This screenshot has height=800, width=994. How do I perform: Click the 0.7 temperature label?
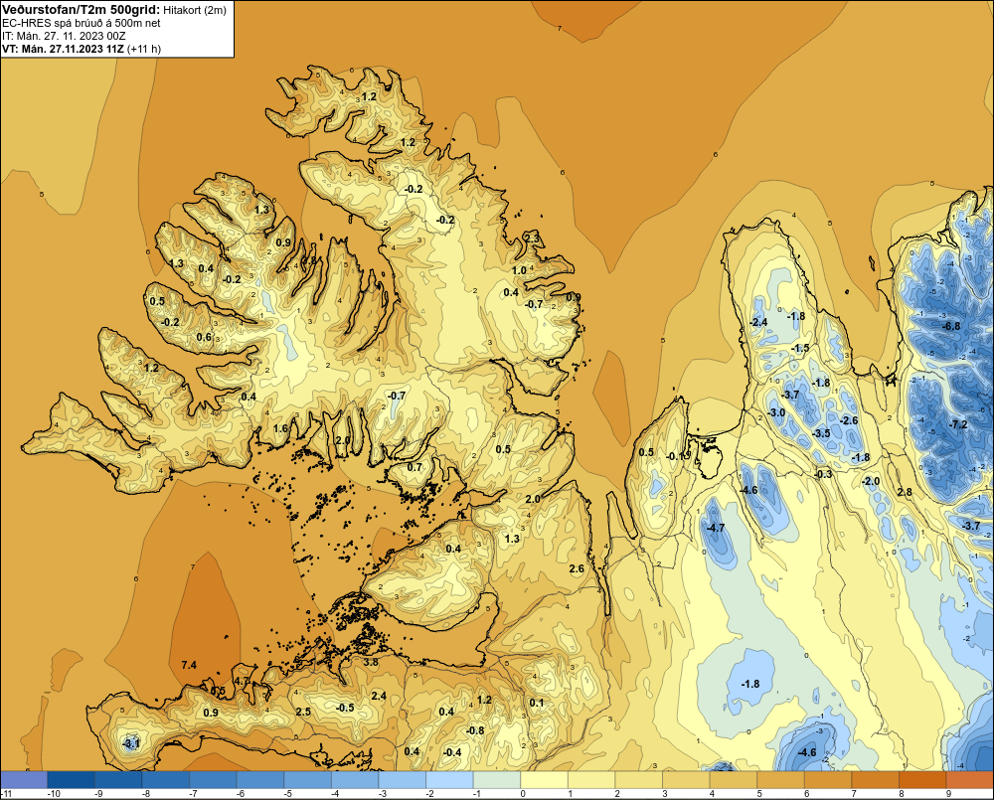tap(414, 467)
